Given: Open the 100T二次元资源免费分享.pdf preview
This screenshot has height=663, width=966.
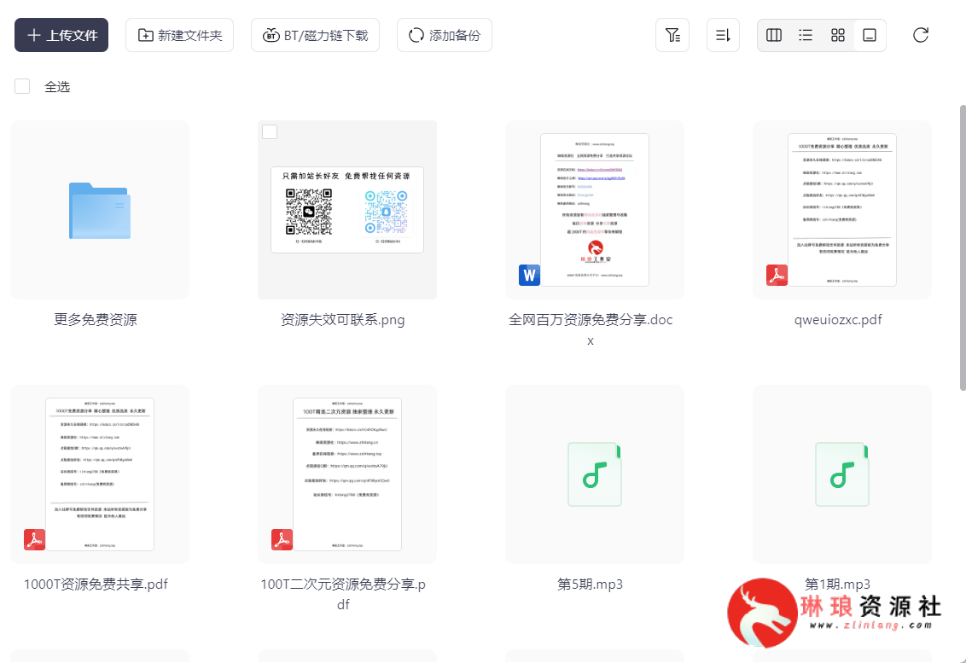Looking at the screenshot, I should click(x=347, y=474).
